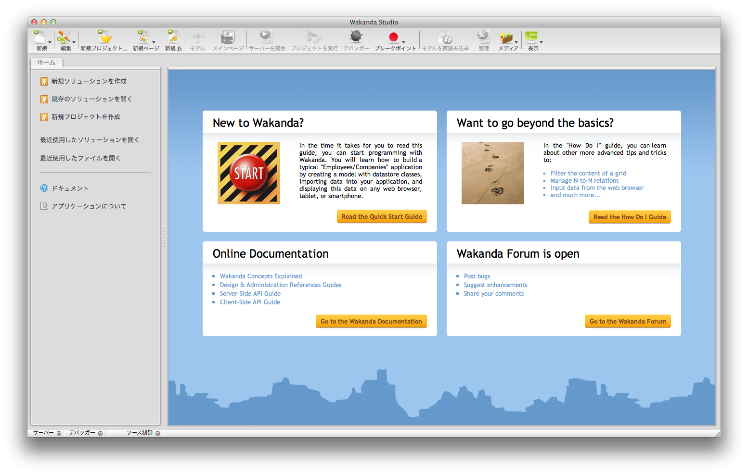
Task: Open Input data from the web browser link
Action: point(597,188)
